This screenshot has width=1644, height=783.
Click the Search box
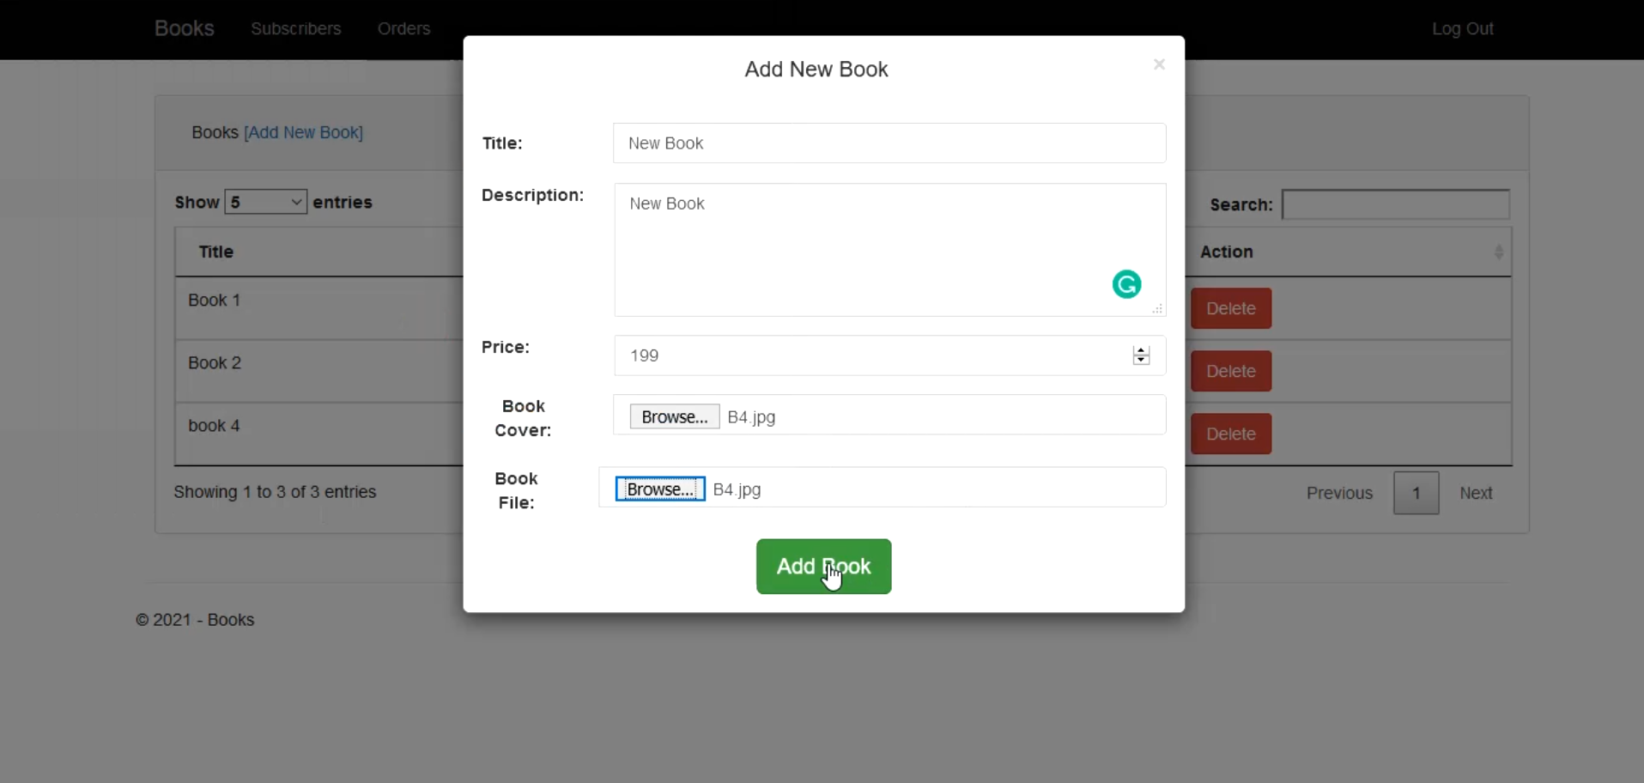click(x=1395, y=204)
